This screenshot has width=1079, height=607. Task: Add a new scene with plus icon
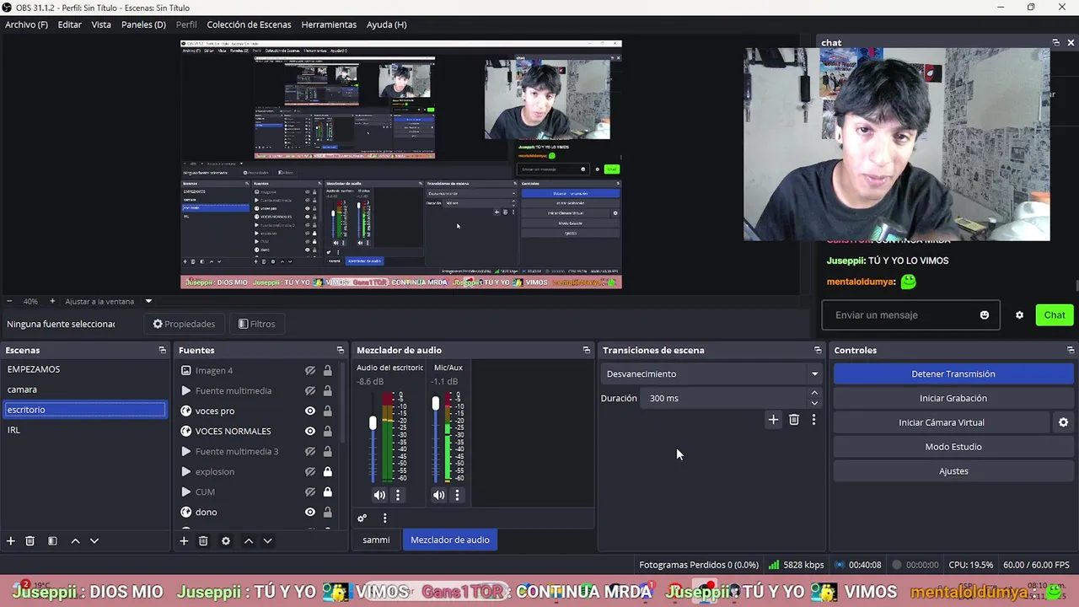pyautogui.click(x=11, y=540)
